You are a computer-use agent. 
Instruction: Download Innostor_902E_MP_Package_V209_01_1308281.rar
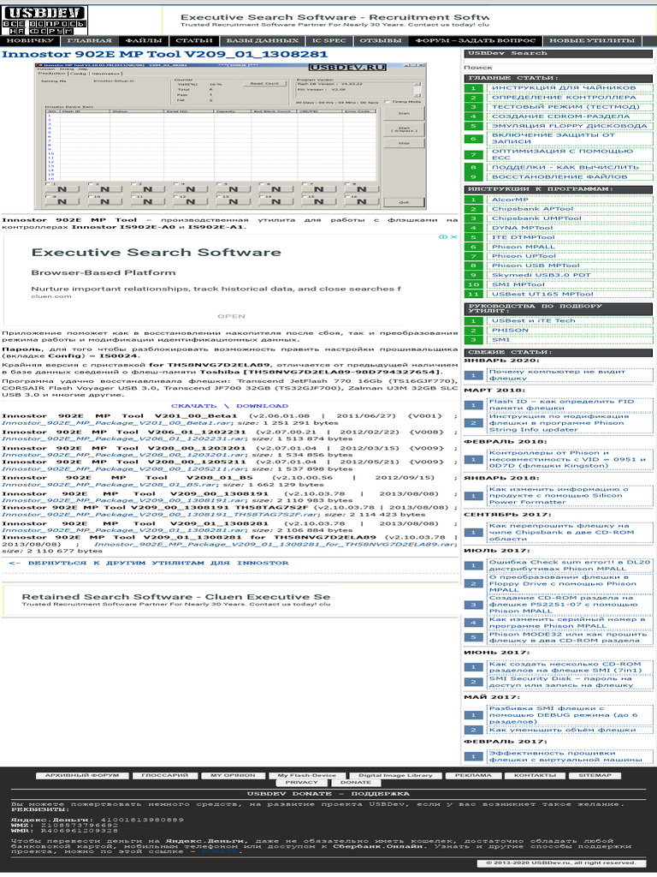point(123,531)
